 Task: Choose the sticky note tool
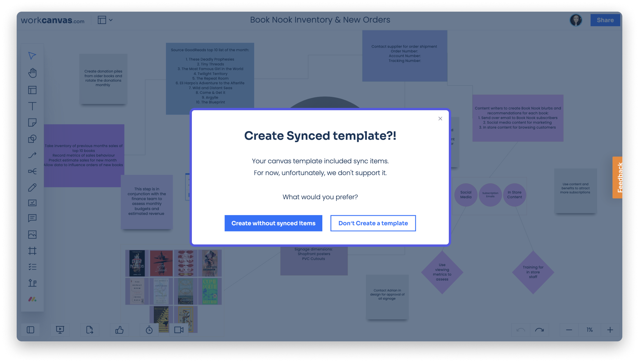[32, 123]
